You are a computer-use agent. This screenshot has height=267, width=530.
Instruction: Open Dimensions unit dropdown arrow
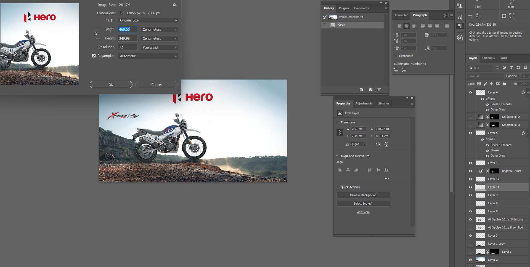121,13
